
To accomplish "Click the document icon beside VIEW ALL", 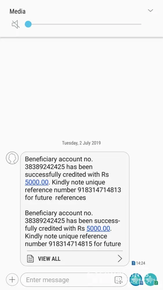I will click(x=30, y=259).
